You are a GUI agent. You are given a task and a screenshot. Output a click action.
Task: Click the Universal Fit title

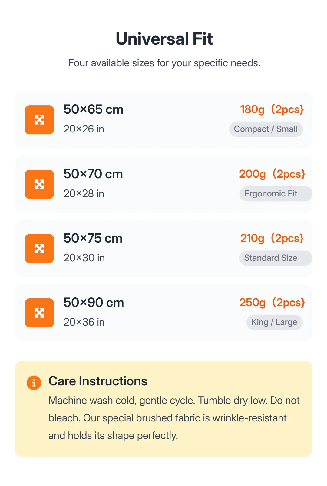(164, 39)
